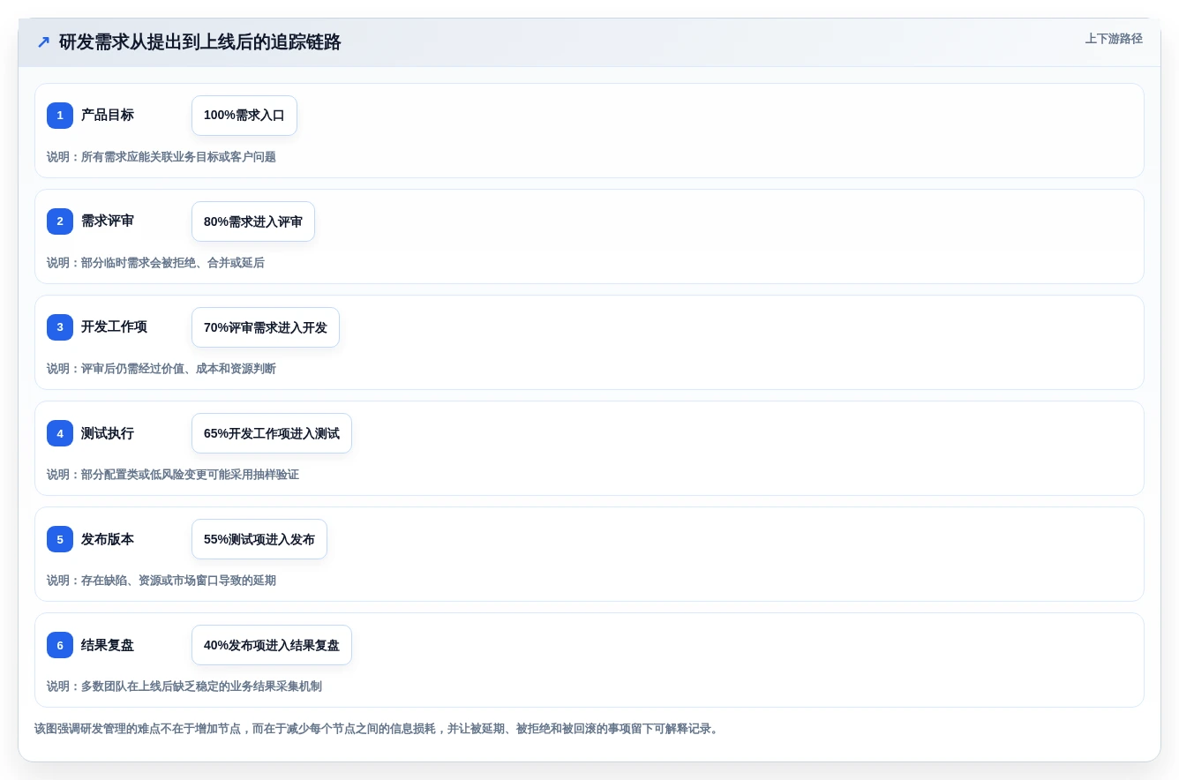The width and height of the screenshot is (1179, 780).
Task: Select step badge 3 for 开发工作项
Action: click(x=60, y=327)
